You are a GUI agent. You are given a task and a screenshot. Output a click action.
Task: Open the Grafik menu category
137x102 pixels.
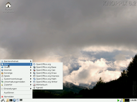tap(16, 67)
